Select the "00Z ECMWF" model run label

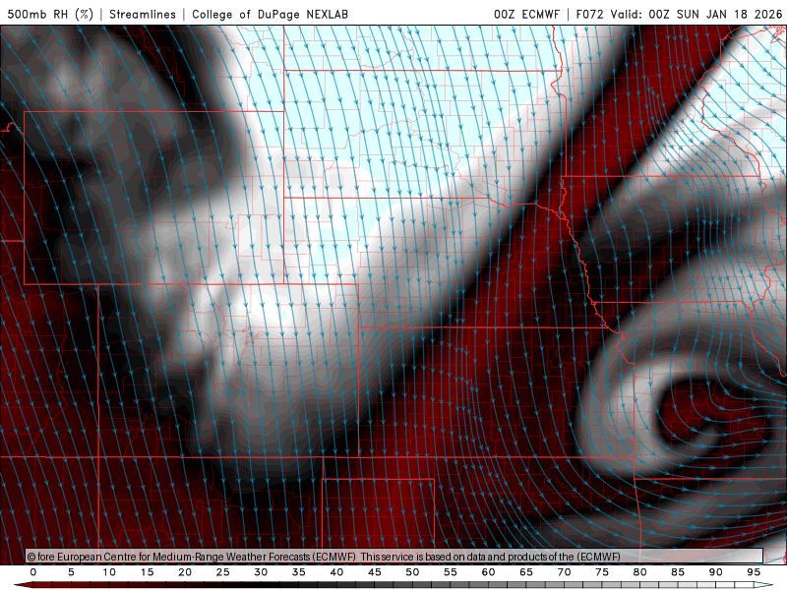click(526, 14)
